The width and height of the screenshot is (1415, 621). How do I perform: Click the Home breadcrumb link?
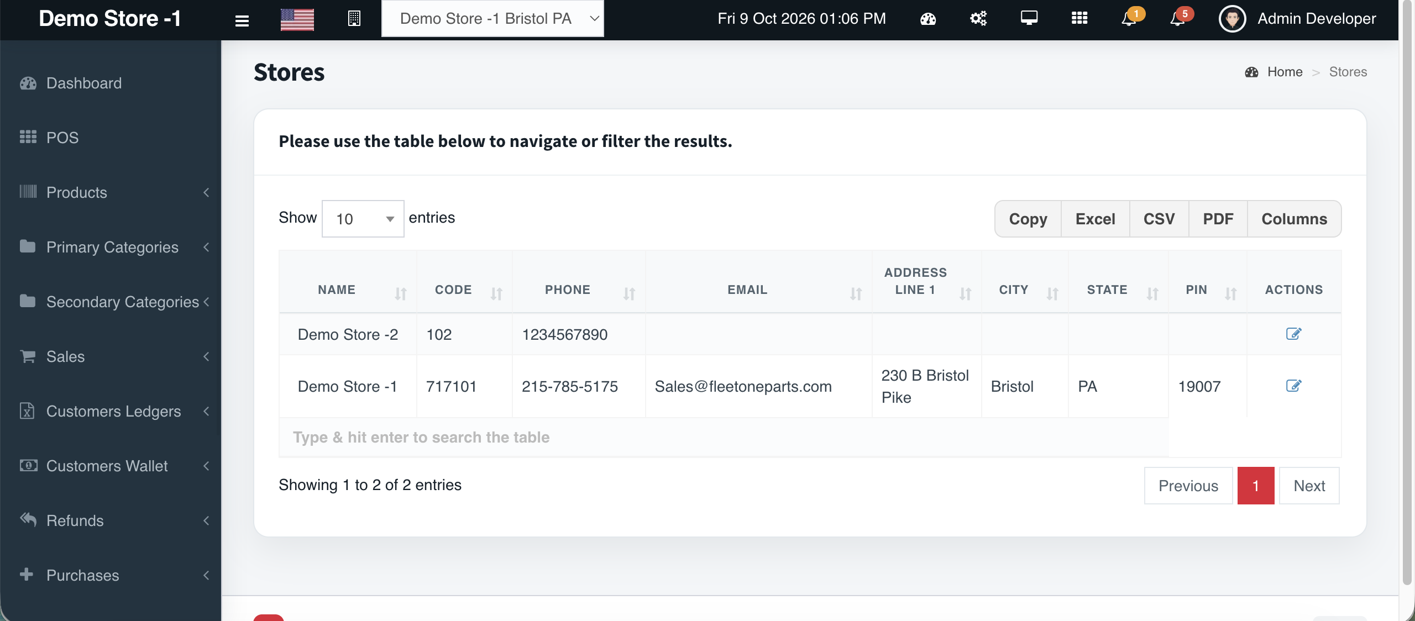click(1285, 72)
